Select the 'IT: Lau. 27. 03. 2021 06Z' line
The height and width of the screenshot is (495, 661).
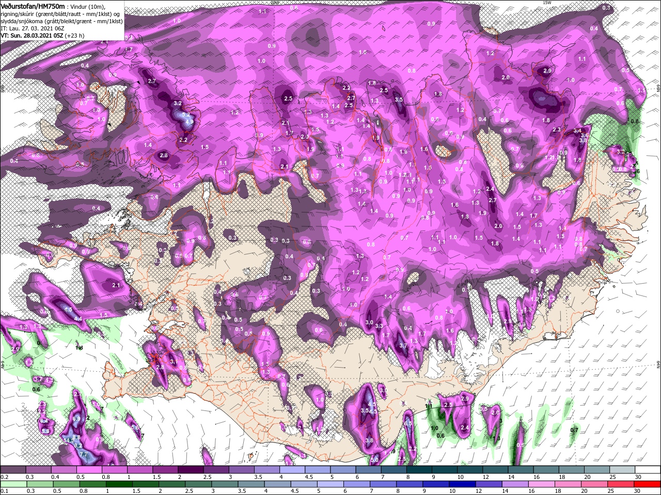(32, 28)
